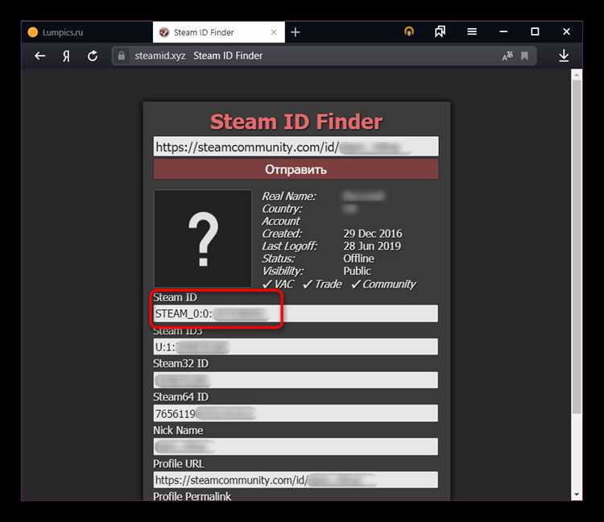Switch to the Lumpics.ru tab
Screen dimensions: 604x522
coord(88,32)
